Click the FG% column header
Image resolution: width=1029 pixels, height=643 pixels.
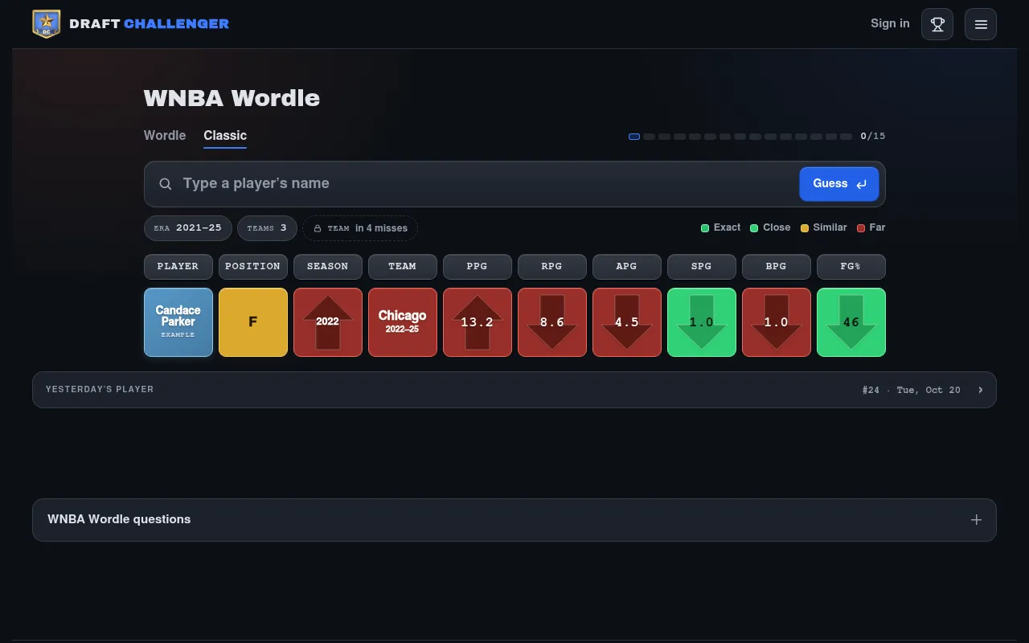(x=851, y=267)
